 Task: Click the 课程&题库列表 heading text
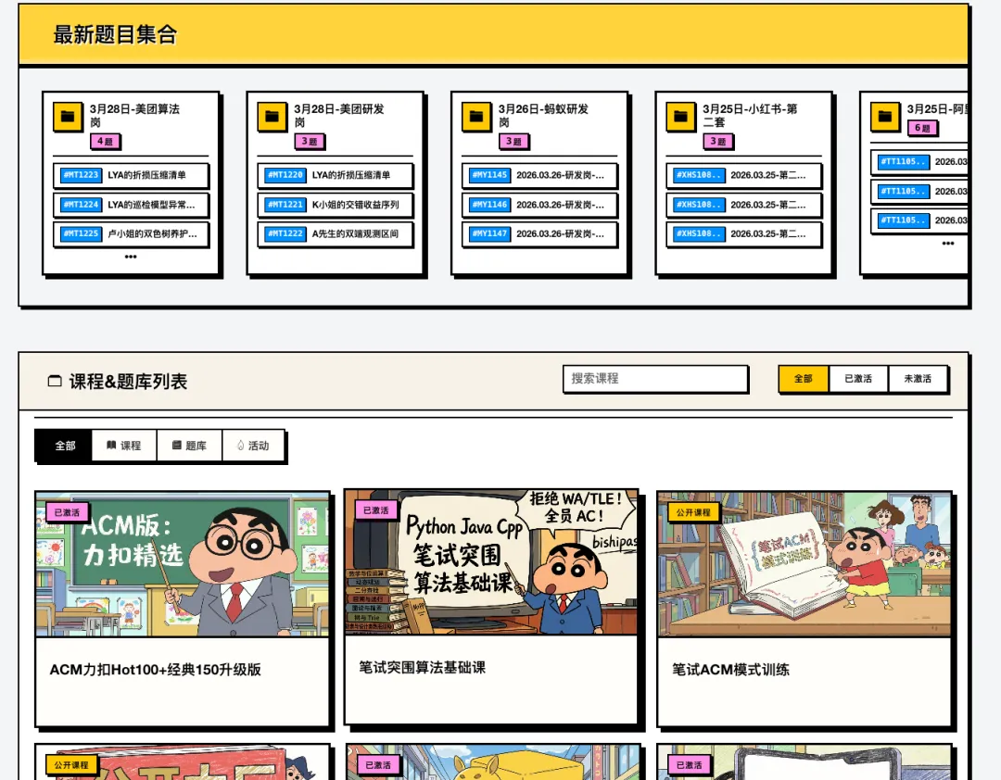[128, 382]
